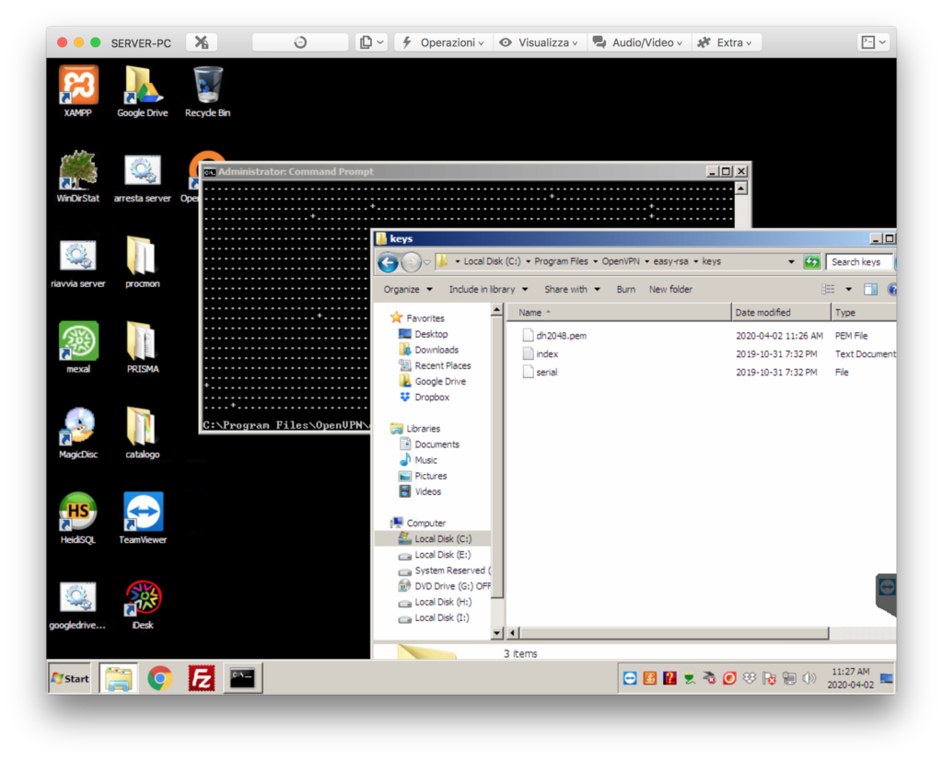Image resolution: width=943 pixels, height=761 pixels.
Task: Sort files by Date modified column
Action: (x=781, y=313)
